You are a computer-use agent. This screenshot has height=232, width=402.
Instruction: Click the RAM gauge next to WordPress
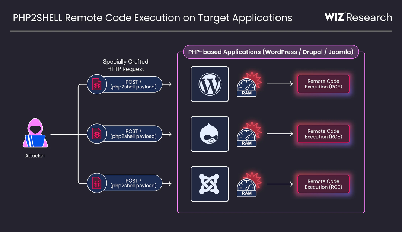point(247,87)
